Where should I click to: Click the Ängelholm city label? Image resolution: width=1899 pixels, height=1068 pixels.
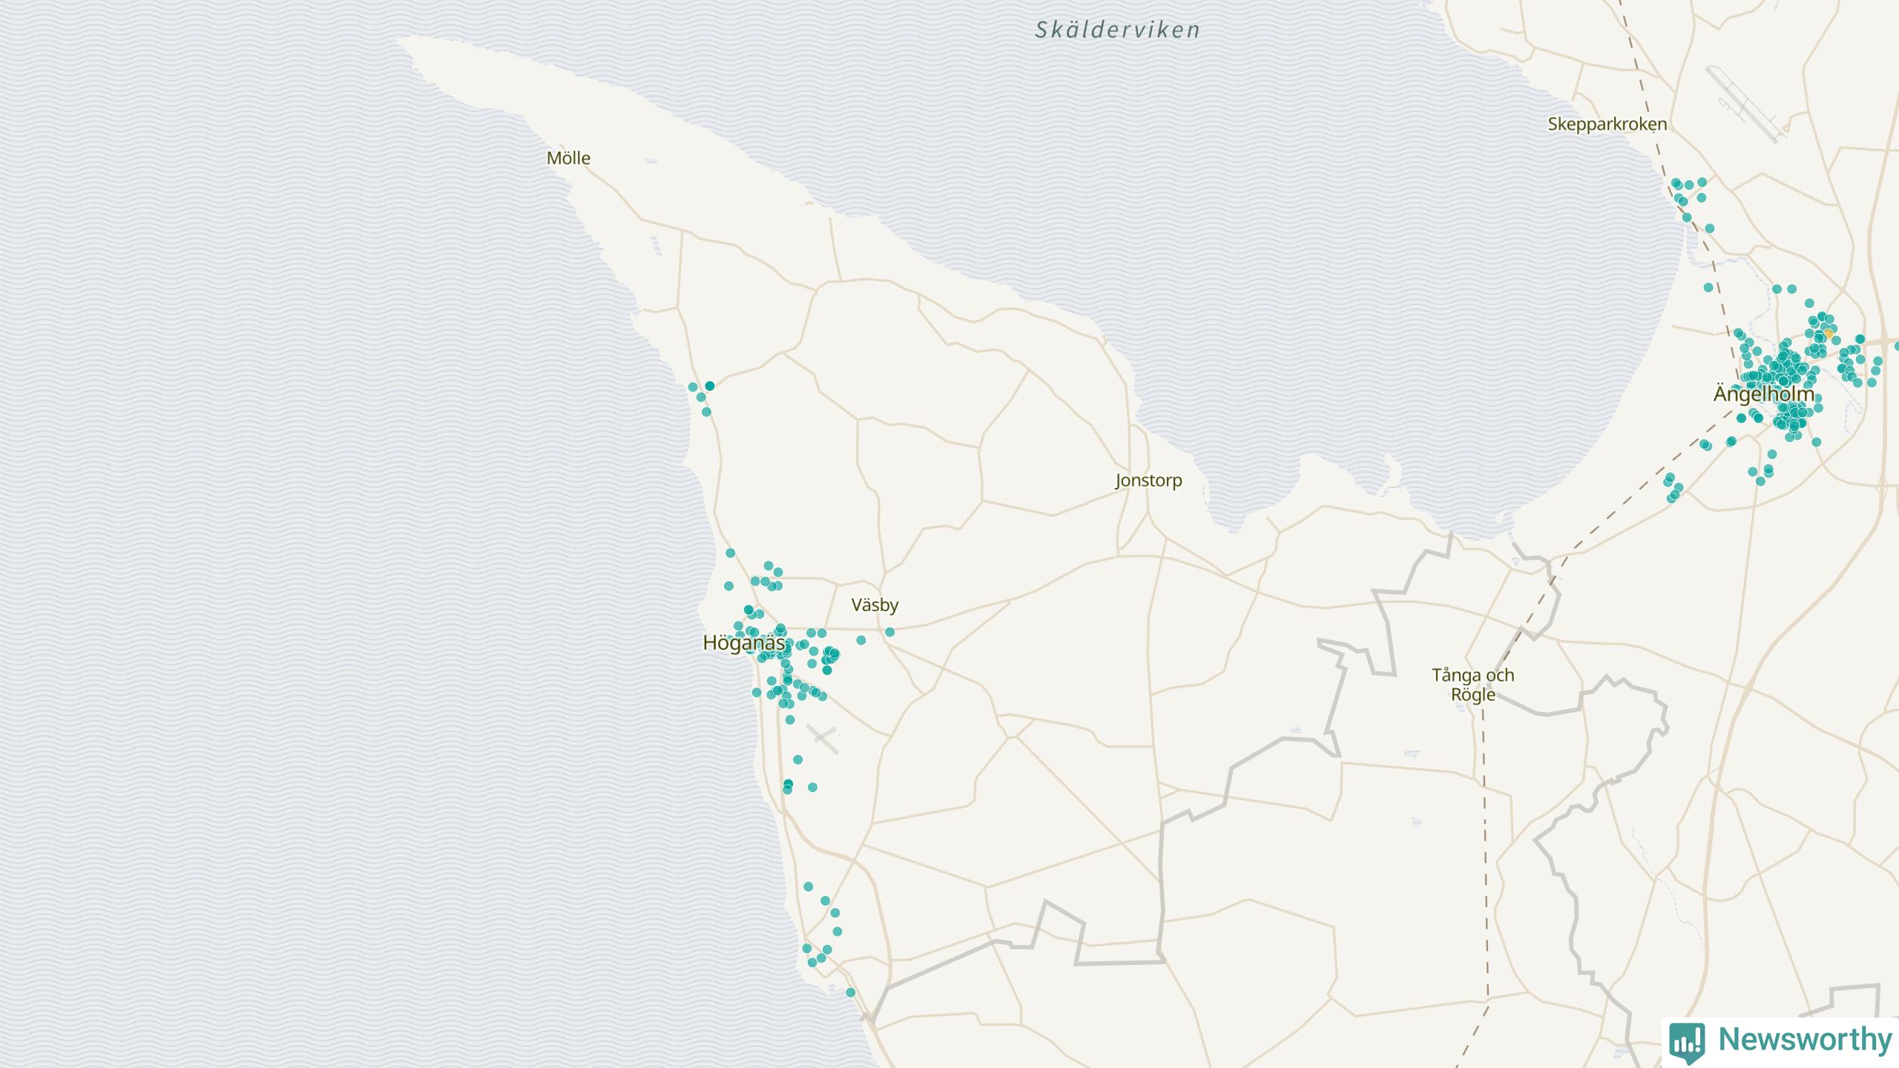tap(1763, 394)
